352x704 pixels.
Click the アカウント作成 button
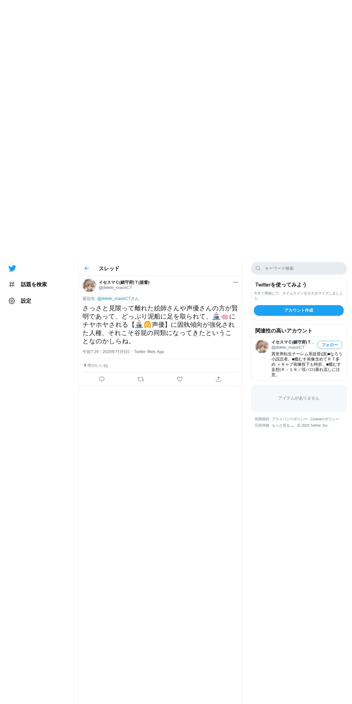coord(299,310)
